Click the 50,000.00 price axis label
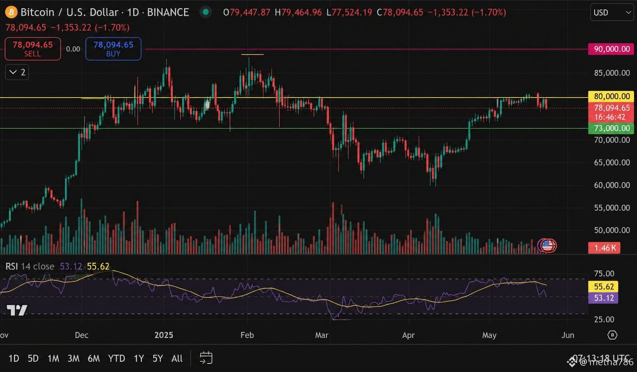The width and height of the screenshot is (637, 372). tap(612, 230)
